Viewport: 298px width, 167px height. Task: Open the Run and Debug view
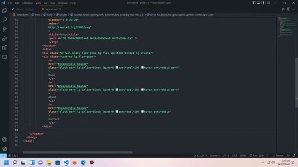tap(5, 38)
